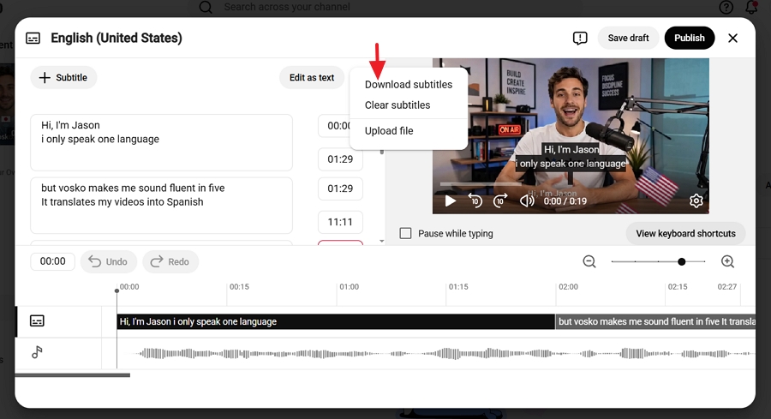
Task: Click the subtitle list scroll down arrow
Action: (x=381, y=241)
